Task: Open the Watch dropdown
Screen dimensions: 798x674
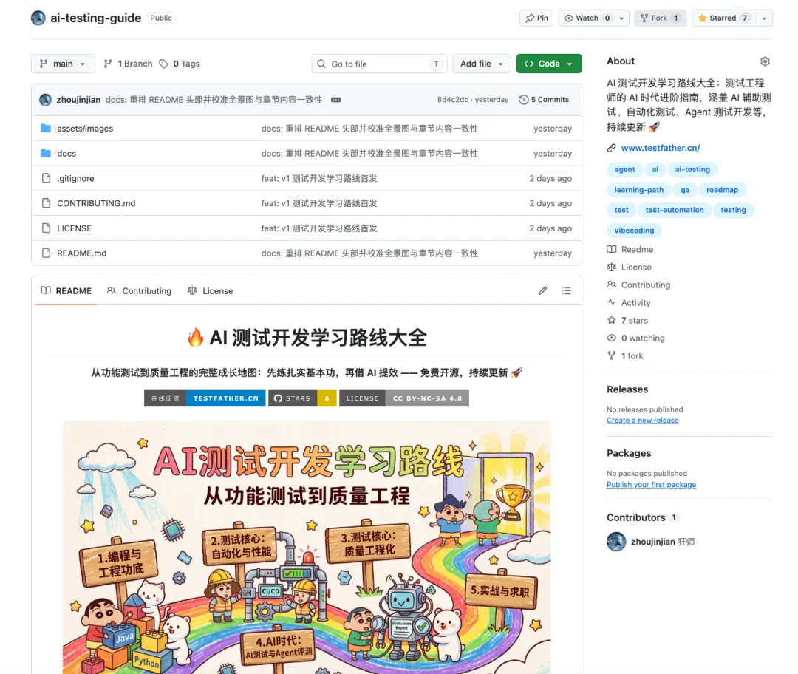Action: coord(593,18)
